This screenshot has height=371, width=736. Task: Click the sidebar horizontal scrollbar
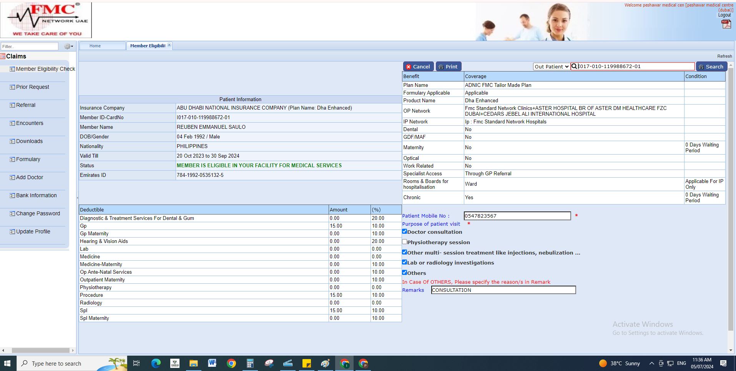click(40, 350)
